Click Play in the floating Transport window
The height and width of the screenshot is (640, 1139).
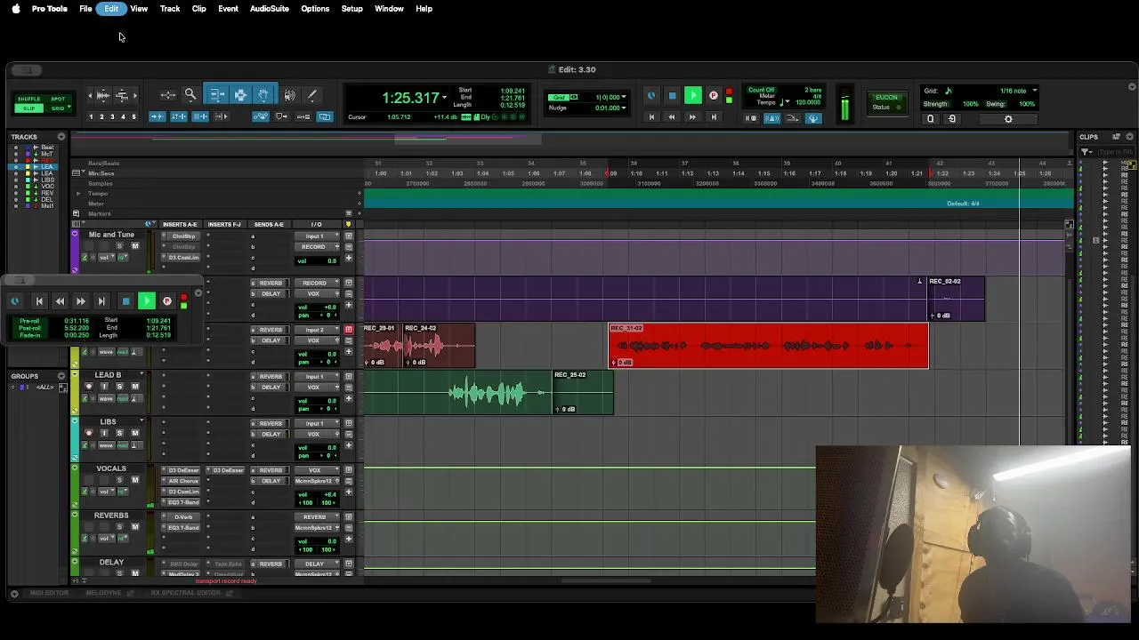pos(147,301)
